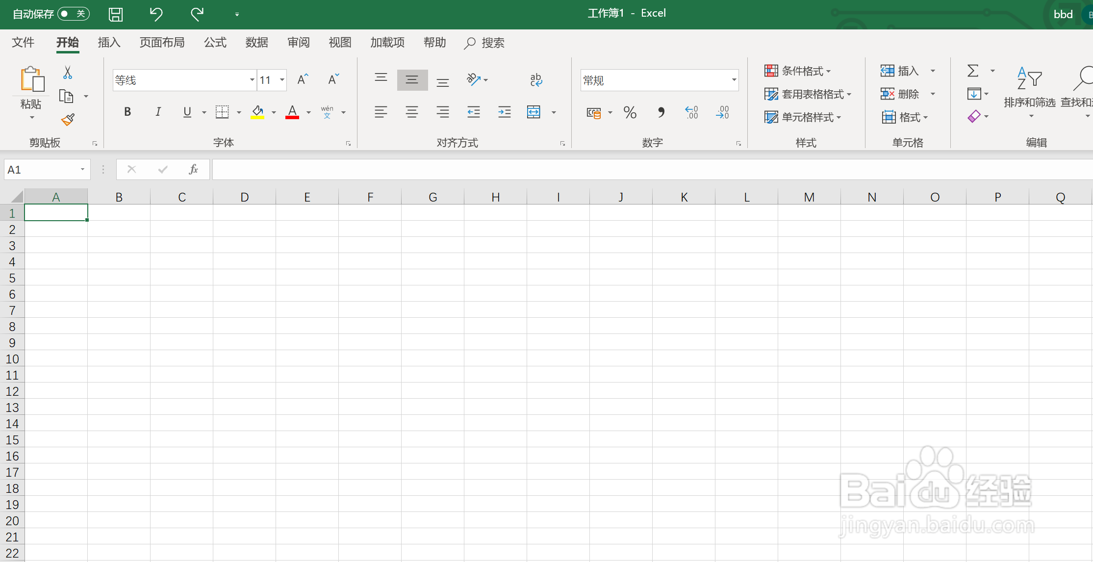The width and height of the screenshot is (1093, 562).
Task: Click the Format Painter brush icon
Action: click(x=68, y=120)
